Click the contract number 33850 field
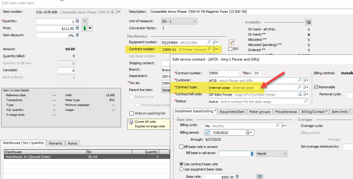This screenshot has height=179, width=353. coord(224,73)
